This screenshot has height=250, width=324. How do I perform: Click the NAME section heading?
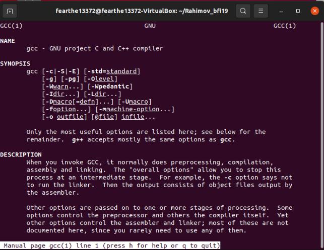point(8,41)
